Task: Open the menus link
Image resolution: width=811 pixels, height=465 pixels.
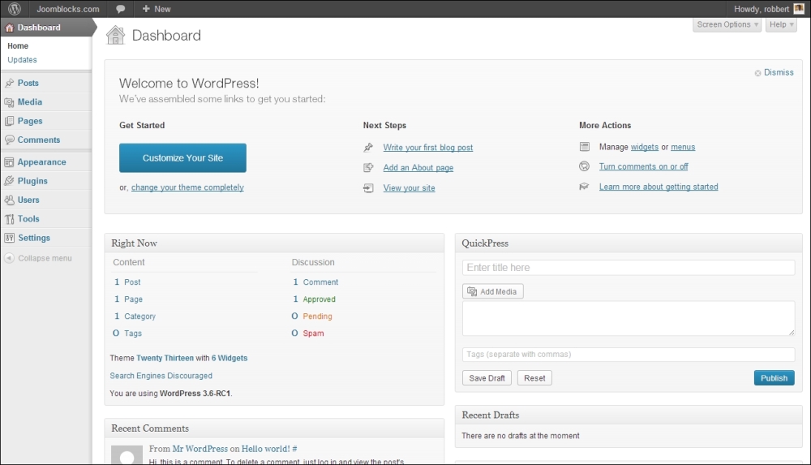Action: tap(683, 147)
